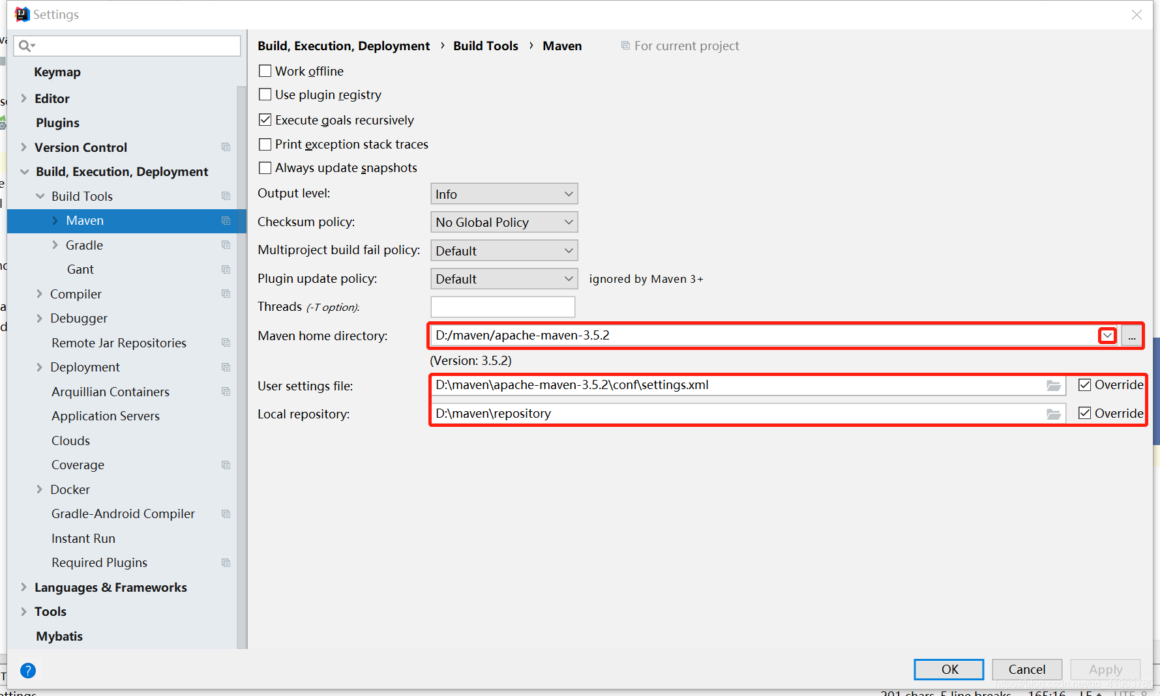Click the folder icon for Local repository
This screenshot has height=696, width=1160.
[x=1053, y=414]
